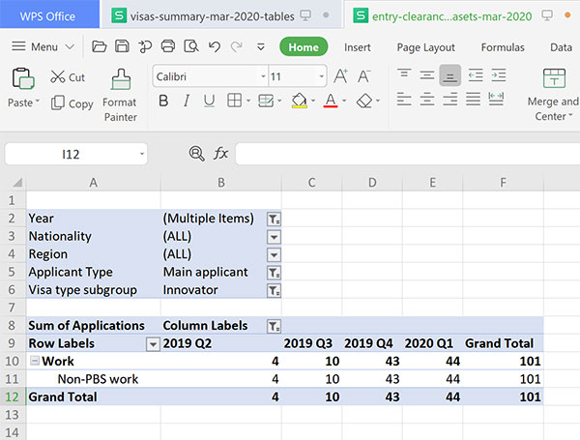580x440 pixels.
Task: Collapse the Work row group
Action: click(34, 361)
